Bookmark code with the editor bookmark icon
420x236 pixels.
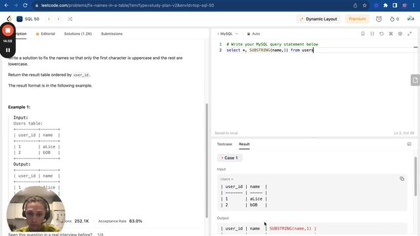pyautogui.click(x=363, y=33)
